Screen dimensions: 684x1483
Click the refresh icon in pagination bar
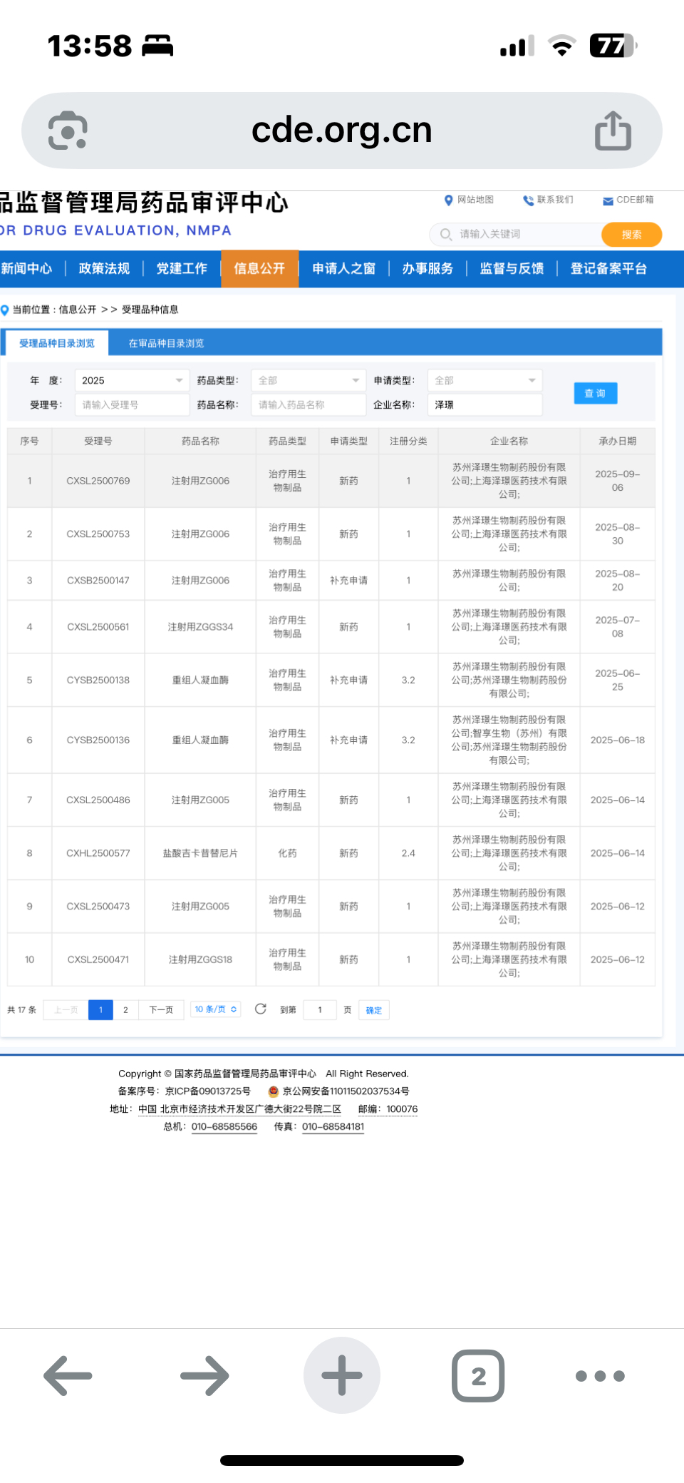[x=261, y=1009]
